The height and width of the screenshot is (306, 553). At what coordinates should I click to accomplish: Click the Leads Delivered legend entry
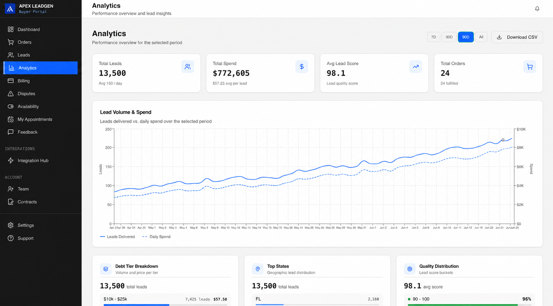(117, 237)
